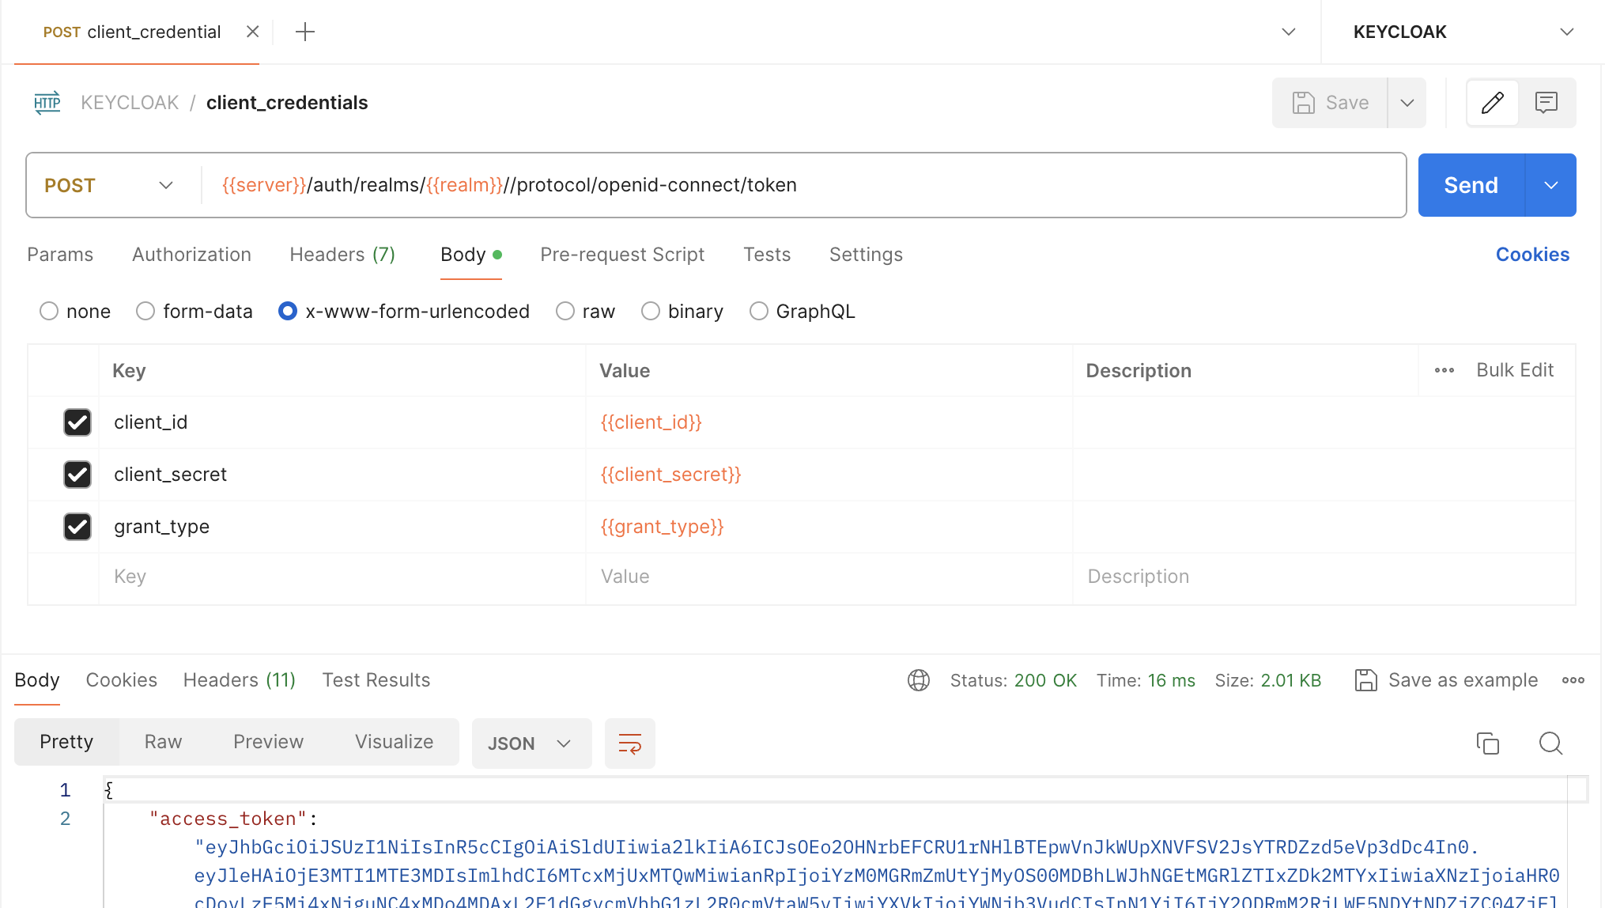Click Bulk Edit
This screenshot has width=1605, height=908.
tap(1515, 370)
